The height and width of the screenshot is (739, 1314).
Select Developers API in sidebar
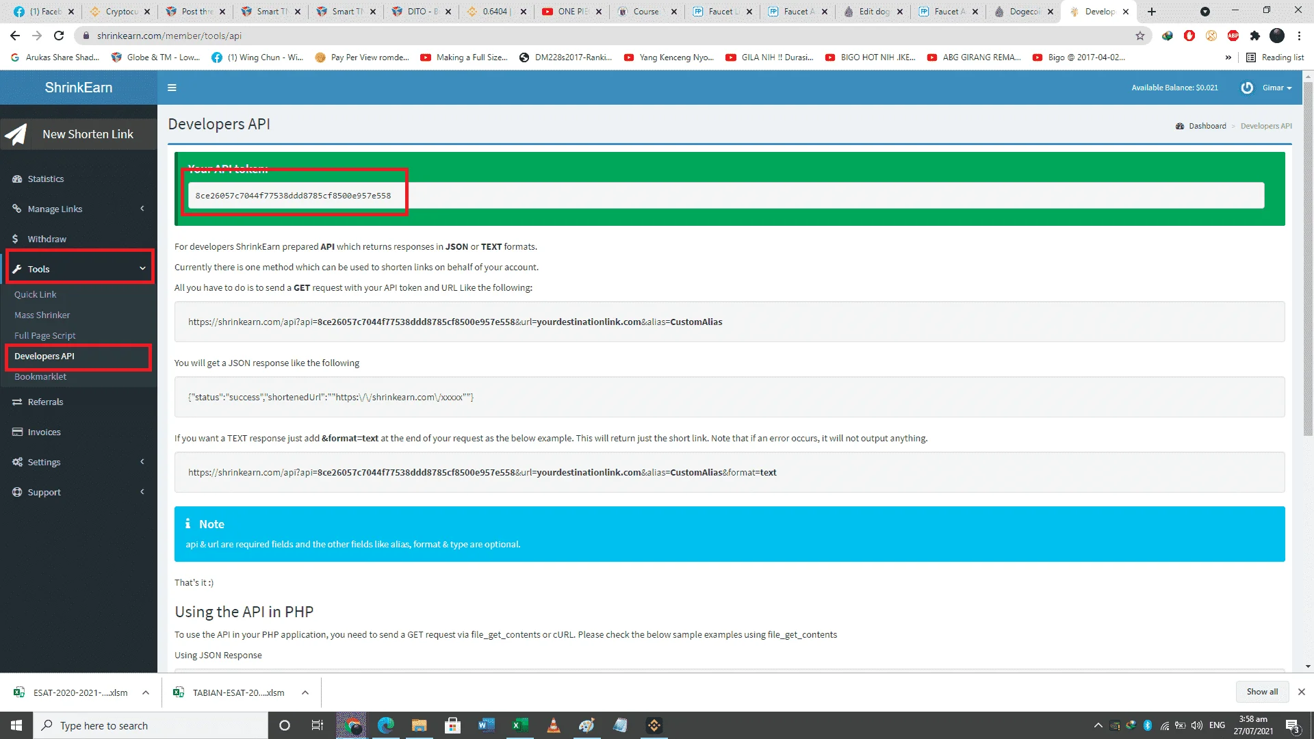pos(44,356)
